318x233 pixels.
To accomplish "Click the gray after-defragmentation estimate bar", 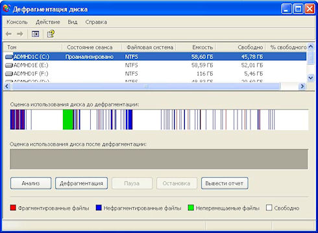I will 159,159.
